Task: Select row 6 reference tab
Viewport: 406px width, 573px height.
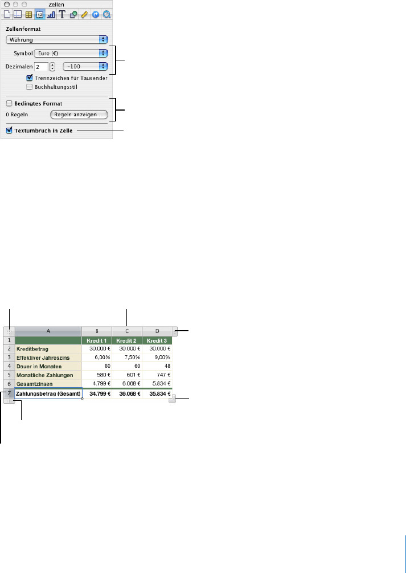Action: point(9,384)
